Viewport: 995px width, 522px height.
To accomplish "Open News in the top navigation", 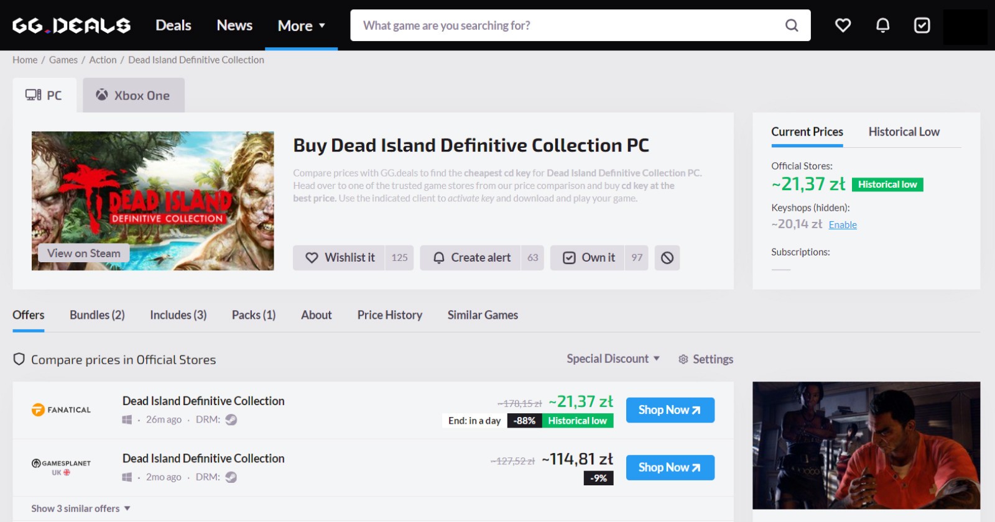I will tap(234, 25).
